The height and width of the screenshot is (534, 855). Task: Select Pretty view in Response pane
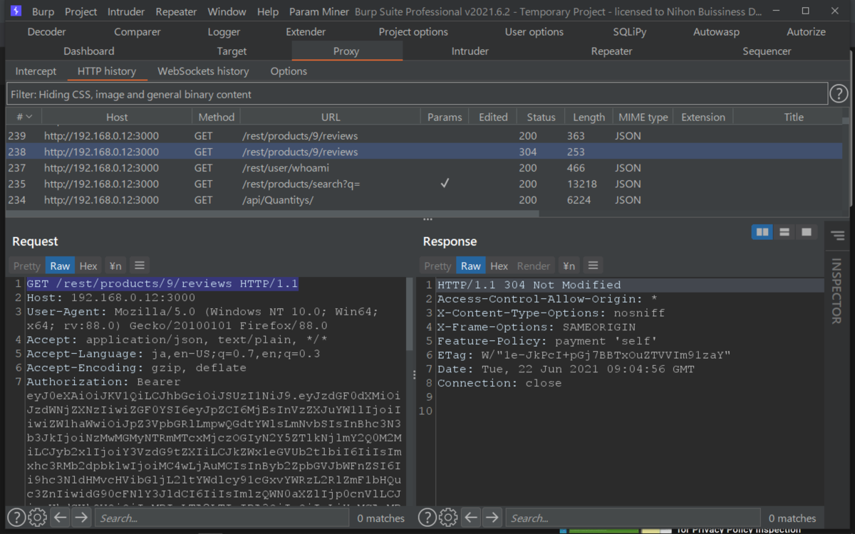point(437,266)
